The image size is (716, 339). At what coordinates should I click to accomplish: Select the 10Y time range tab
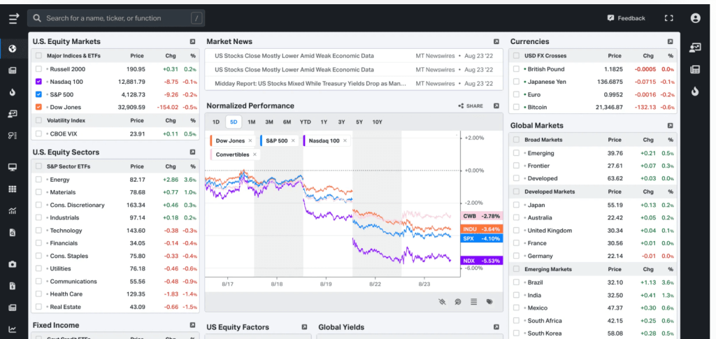[377, 122]
